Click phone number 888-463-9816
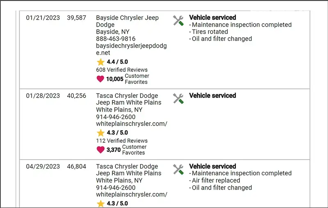The width and height of the screenshot is (328, 208). (x=116, y=39)
